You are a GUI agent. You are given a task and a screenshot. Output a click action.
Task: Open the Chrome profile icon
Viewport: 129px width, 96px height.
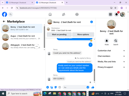(122, 8)
